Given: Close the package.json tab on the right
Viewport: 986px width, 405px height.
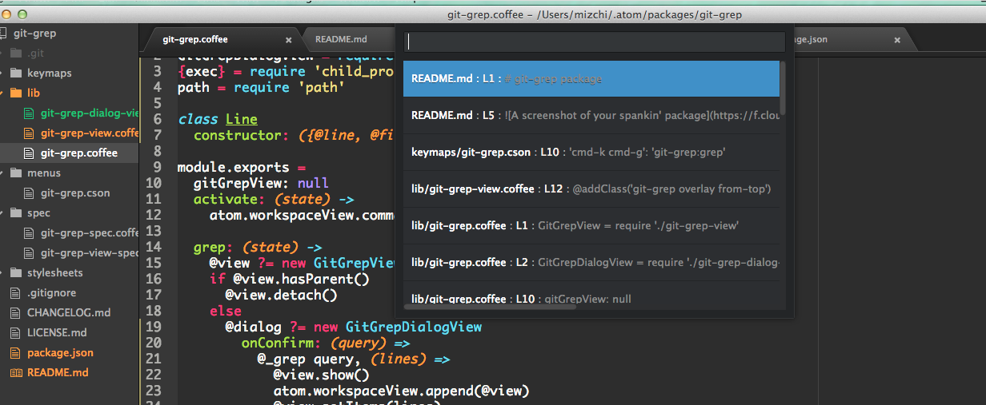Looking at the screenshot, I should tap(897, 40).
